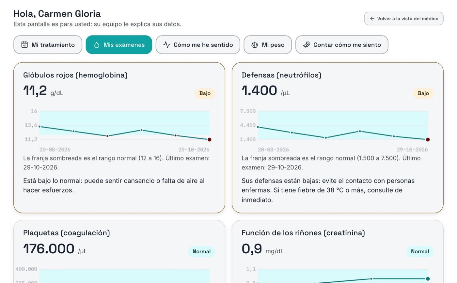Click the pulse icon in Cómo me he sentido
457x283 pixels.
[166, 45]
